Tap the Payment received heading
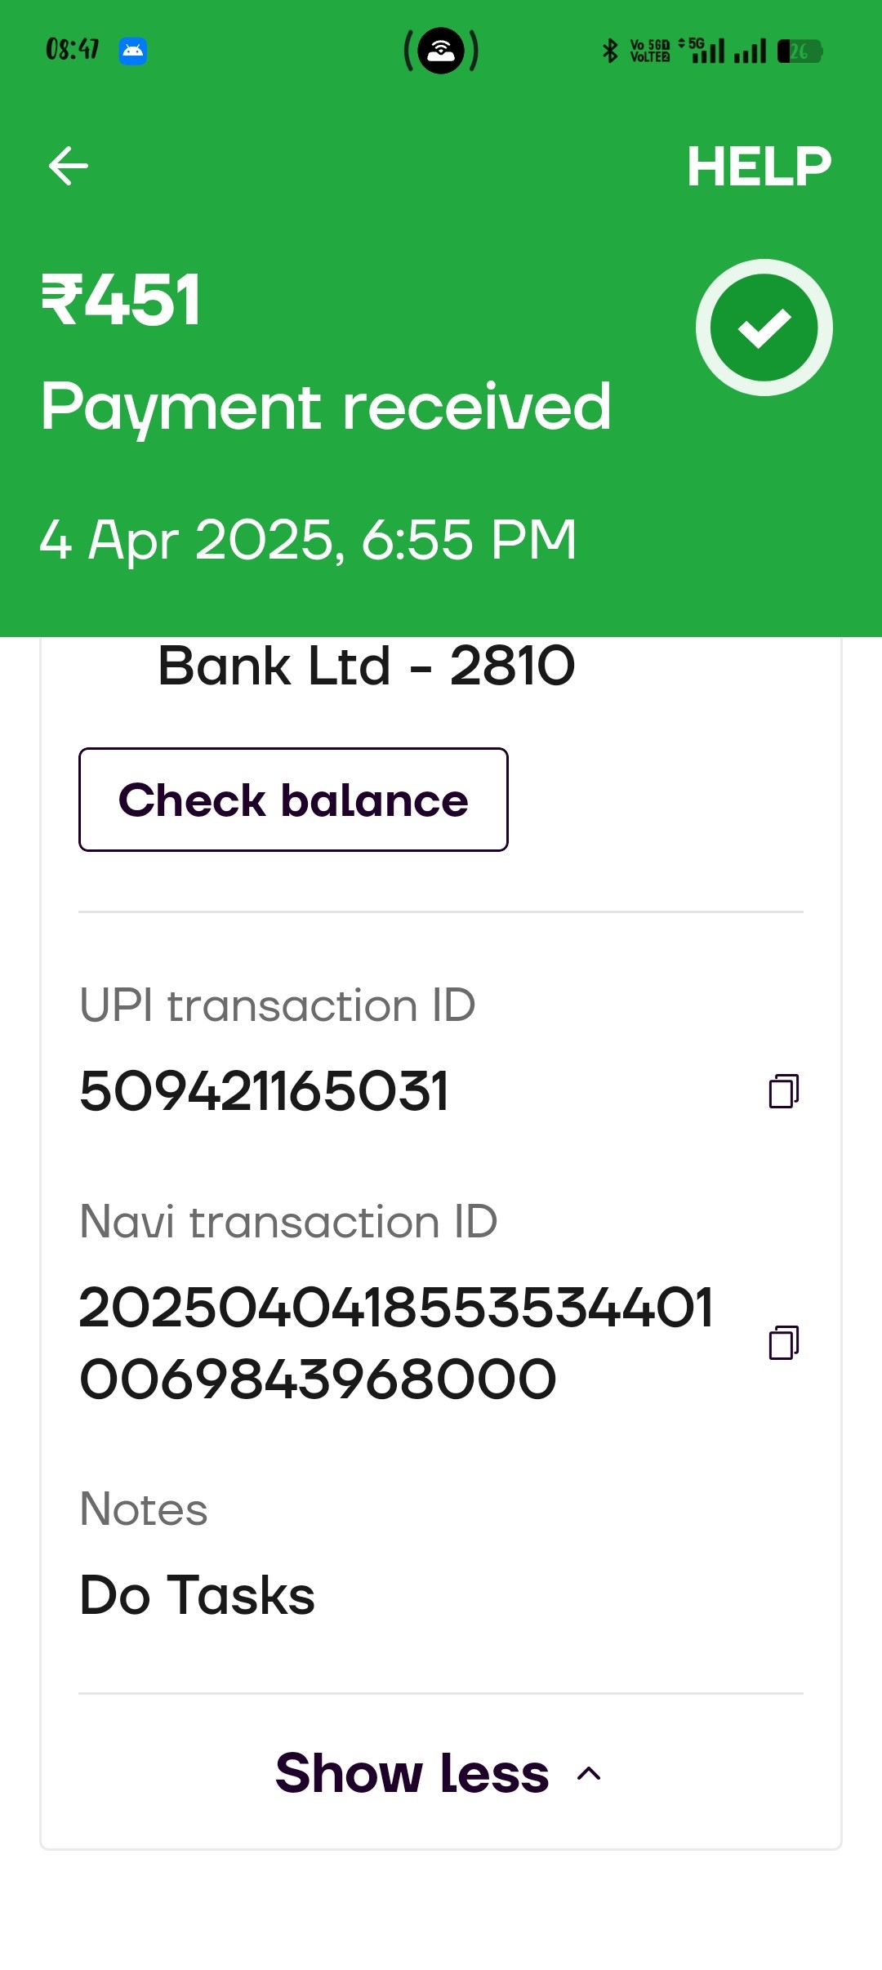Viewport: 882px width, 1970px height. click(x=326, y=408)
